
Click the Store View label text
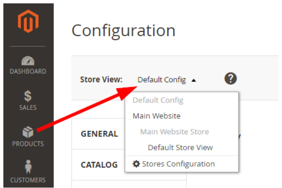coord(101,80)
